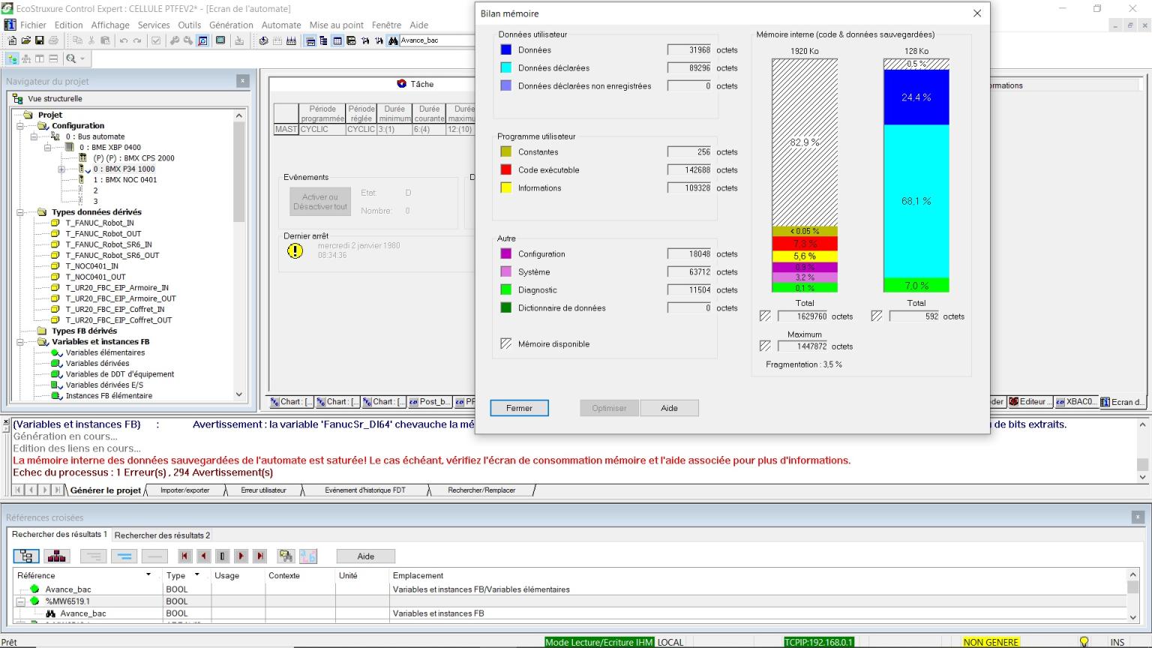Open the Génération menu

coord(231,25)
